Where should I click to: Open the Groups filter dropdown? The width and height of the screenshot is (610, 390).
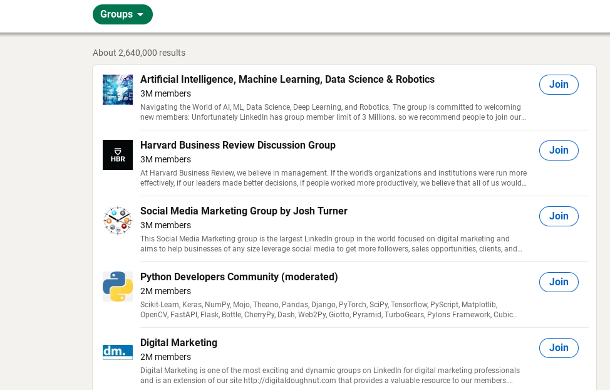123,14
